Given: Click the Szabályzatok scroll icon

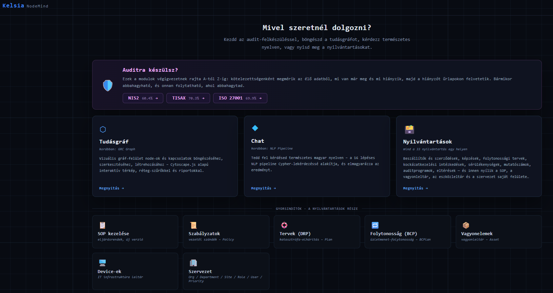Looking at the screenshot, I should pos(193,225).
